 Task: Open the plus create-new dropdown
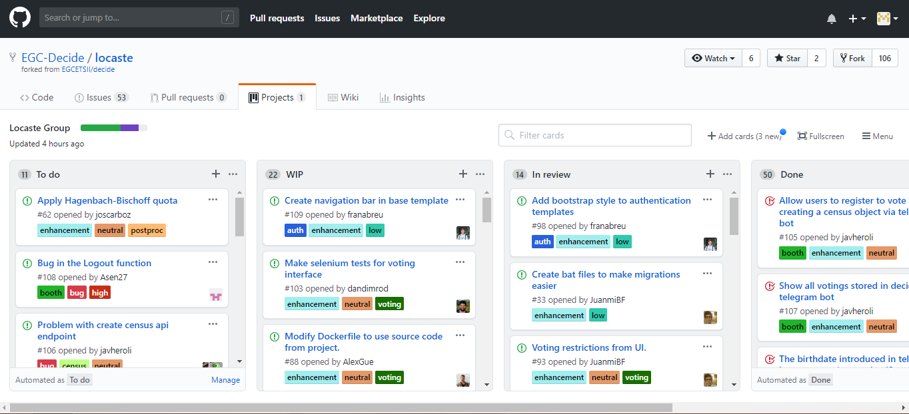[x=857, y=19]
